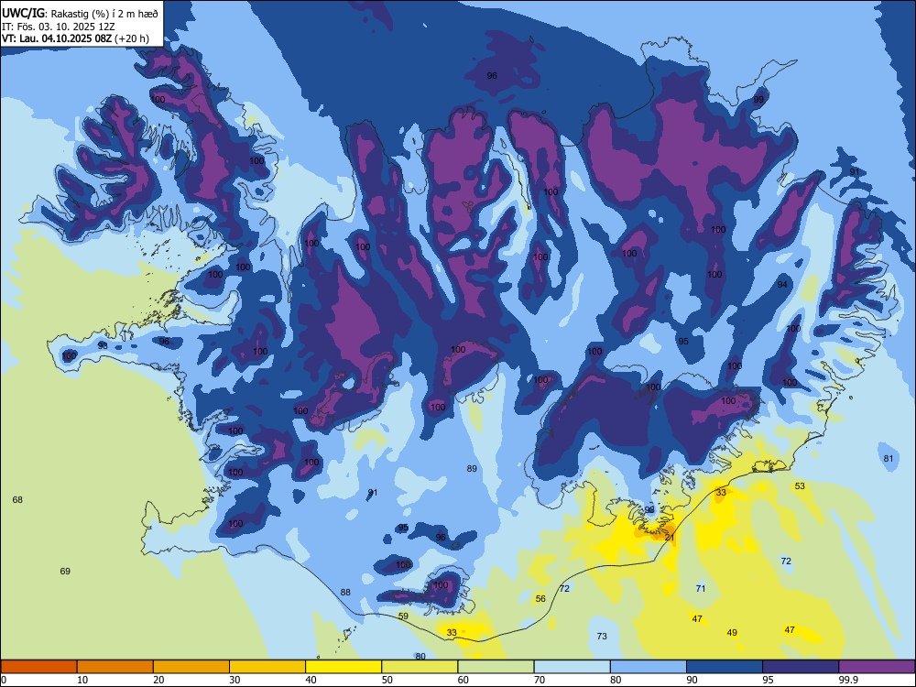Select the 60–70 pale green legend swatch
Screen dimensions: 916x687
coord(496,667)
